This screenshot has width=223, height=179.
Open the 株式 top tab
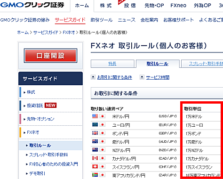coord(106,6)
